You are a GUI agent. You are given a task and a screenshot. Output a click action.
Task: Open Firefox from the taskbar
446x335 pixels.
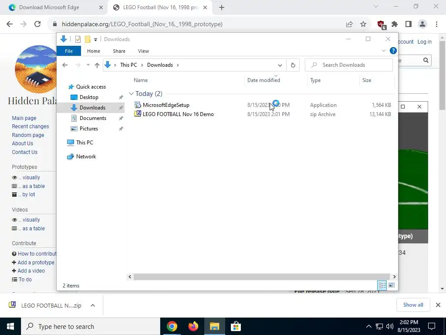193,326
